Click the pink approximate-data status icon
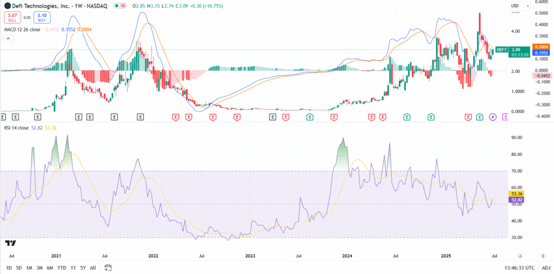 pyautogui.click(x=123, y=6)
